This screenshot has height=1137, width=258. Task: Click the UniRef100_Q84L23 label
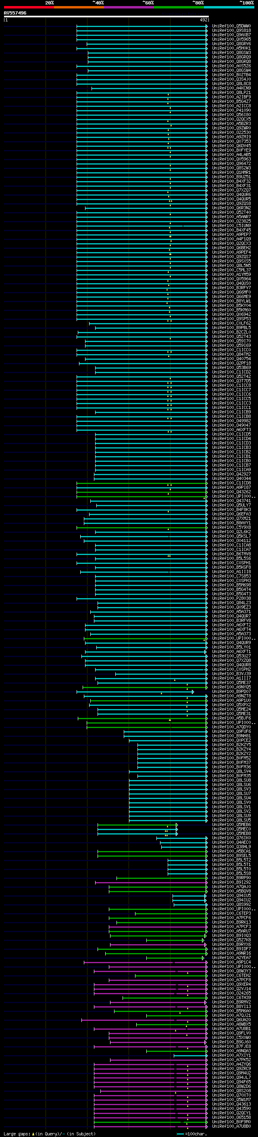(x=231, y=603)
